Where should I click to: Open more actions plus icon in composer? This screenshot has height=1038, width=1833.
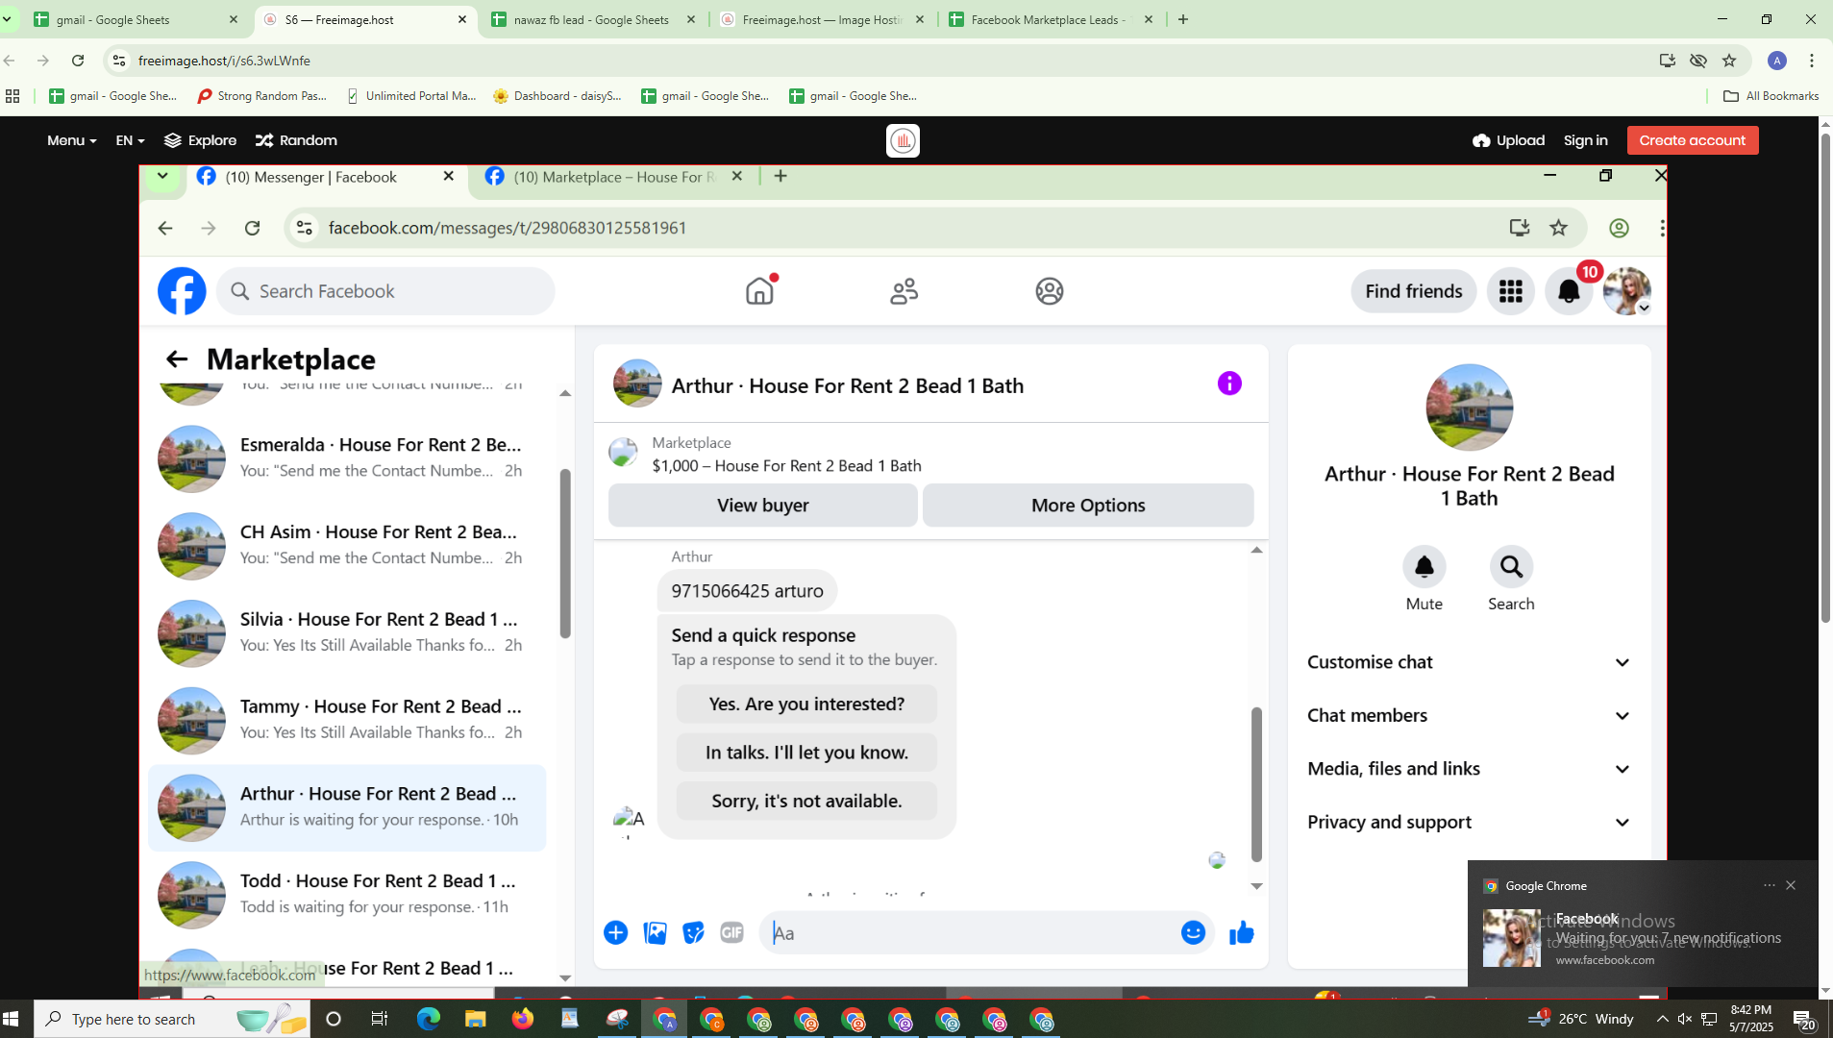[x=615, y=932]
